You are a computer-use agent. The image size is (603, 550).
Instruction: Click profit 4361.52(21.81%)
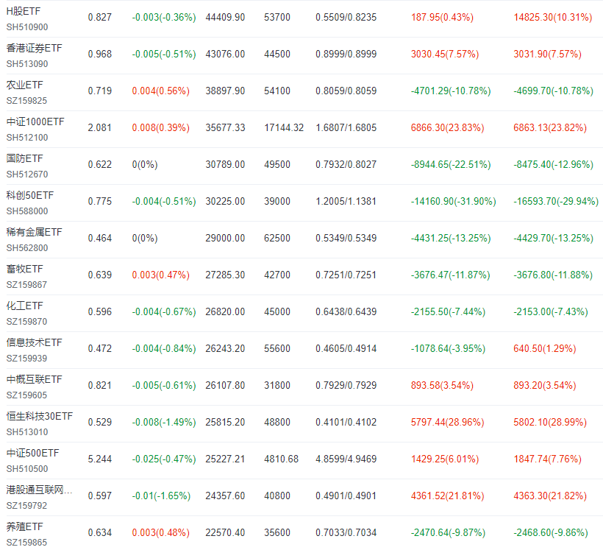(447, 496)
